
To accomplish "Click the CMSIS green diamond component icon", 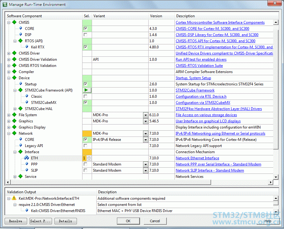I will click(14, 22).
